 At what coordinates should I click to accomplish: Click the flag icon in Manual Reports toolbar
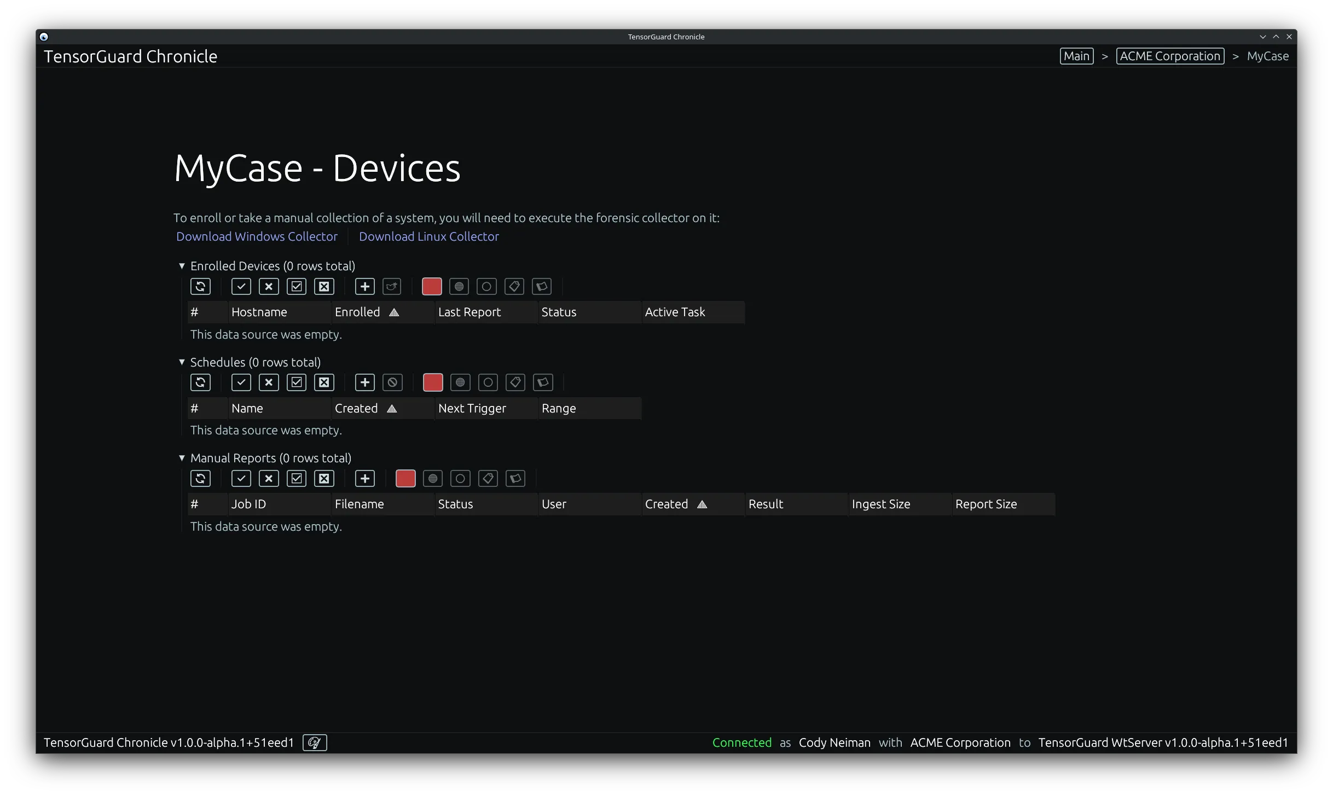pos(515,478)
